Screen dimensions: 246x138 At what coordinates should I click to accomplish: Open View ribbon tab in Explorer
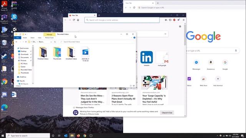click(x=40, y=38)
